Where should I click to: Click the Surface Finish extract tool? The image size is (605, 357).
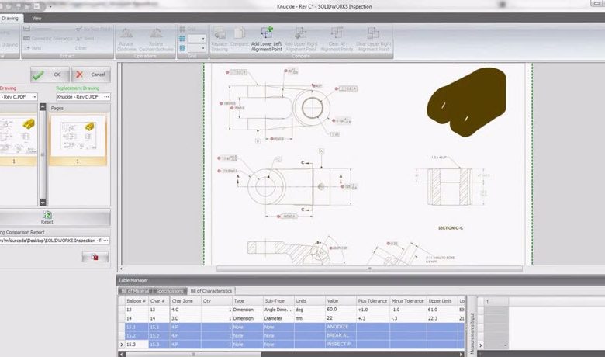pos(93,29)
